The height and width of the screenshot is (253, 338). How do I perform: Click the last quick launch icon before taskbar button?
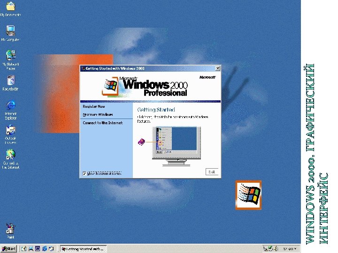51,249
